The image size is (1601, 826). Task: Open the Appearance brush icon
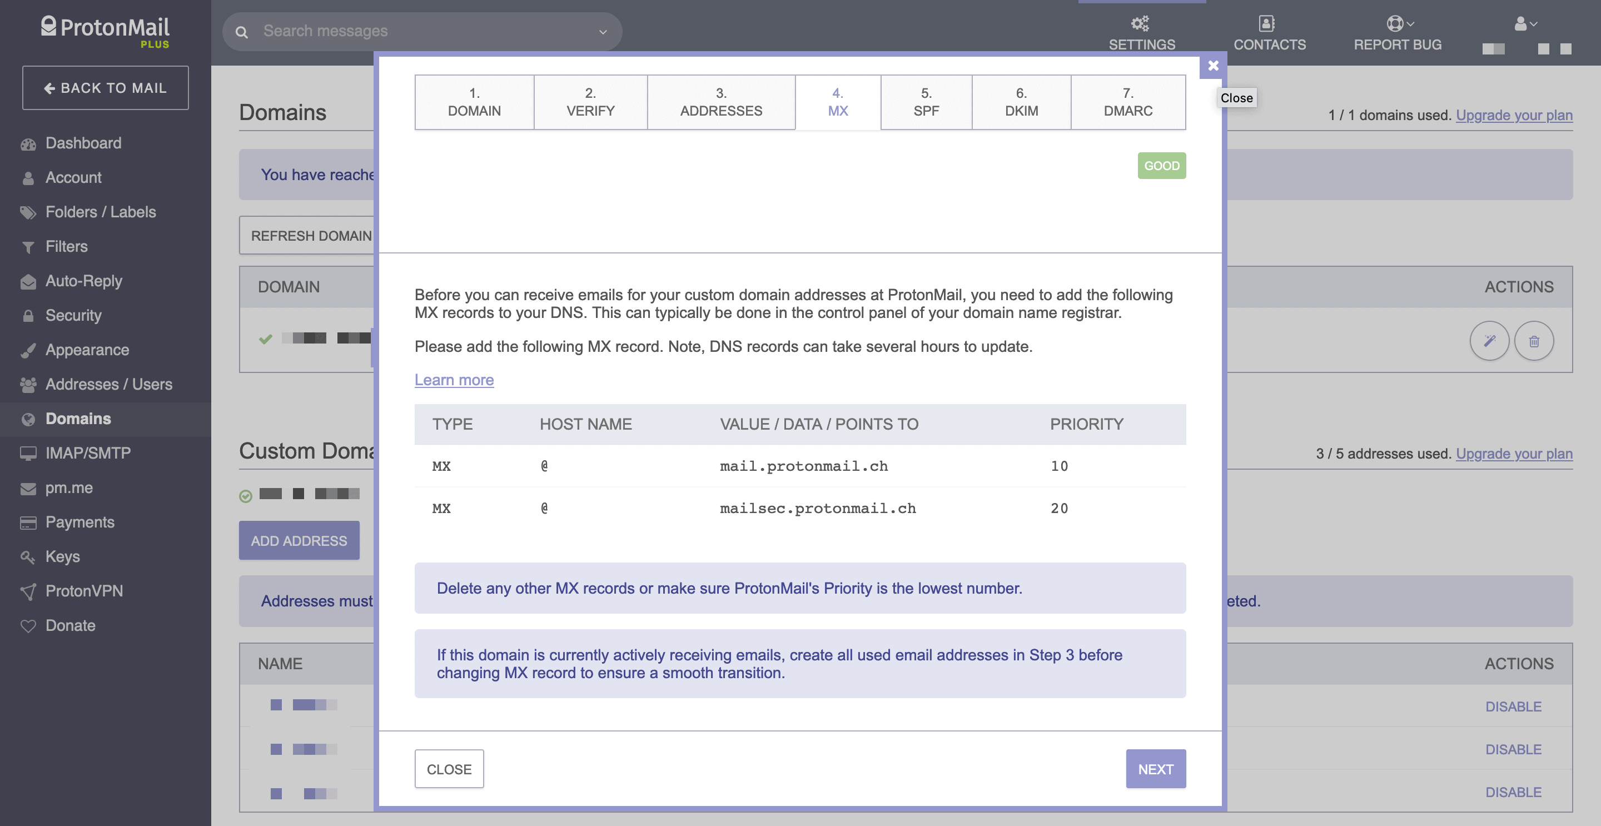[x=28, y=351]
